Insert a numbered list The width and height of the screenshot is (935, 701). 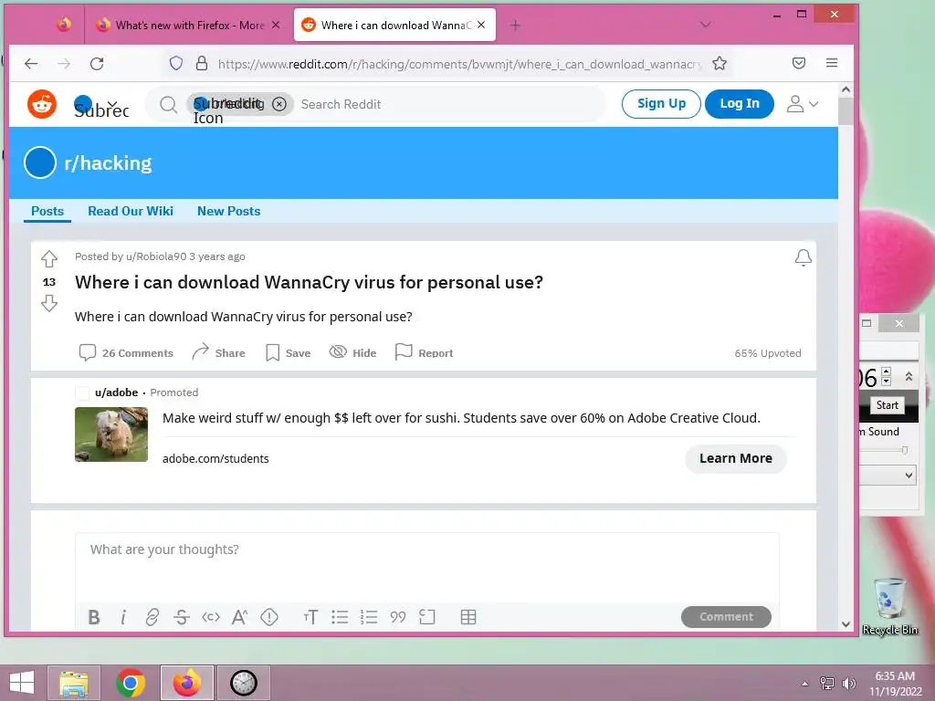369,617
